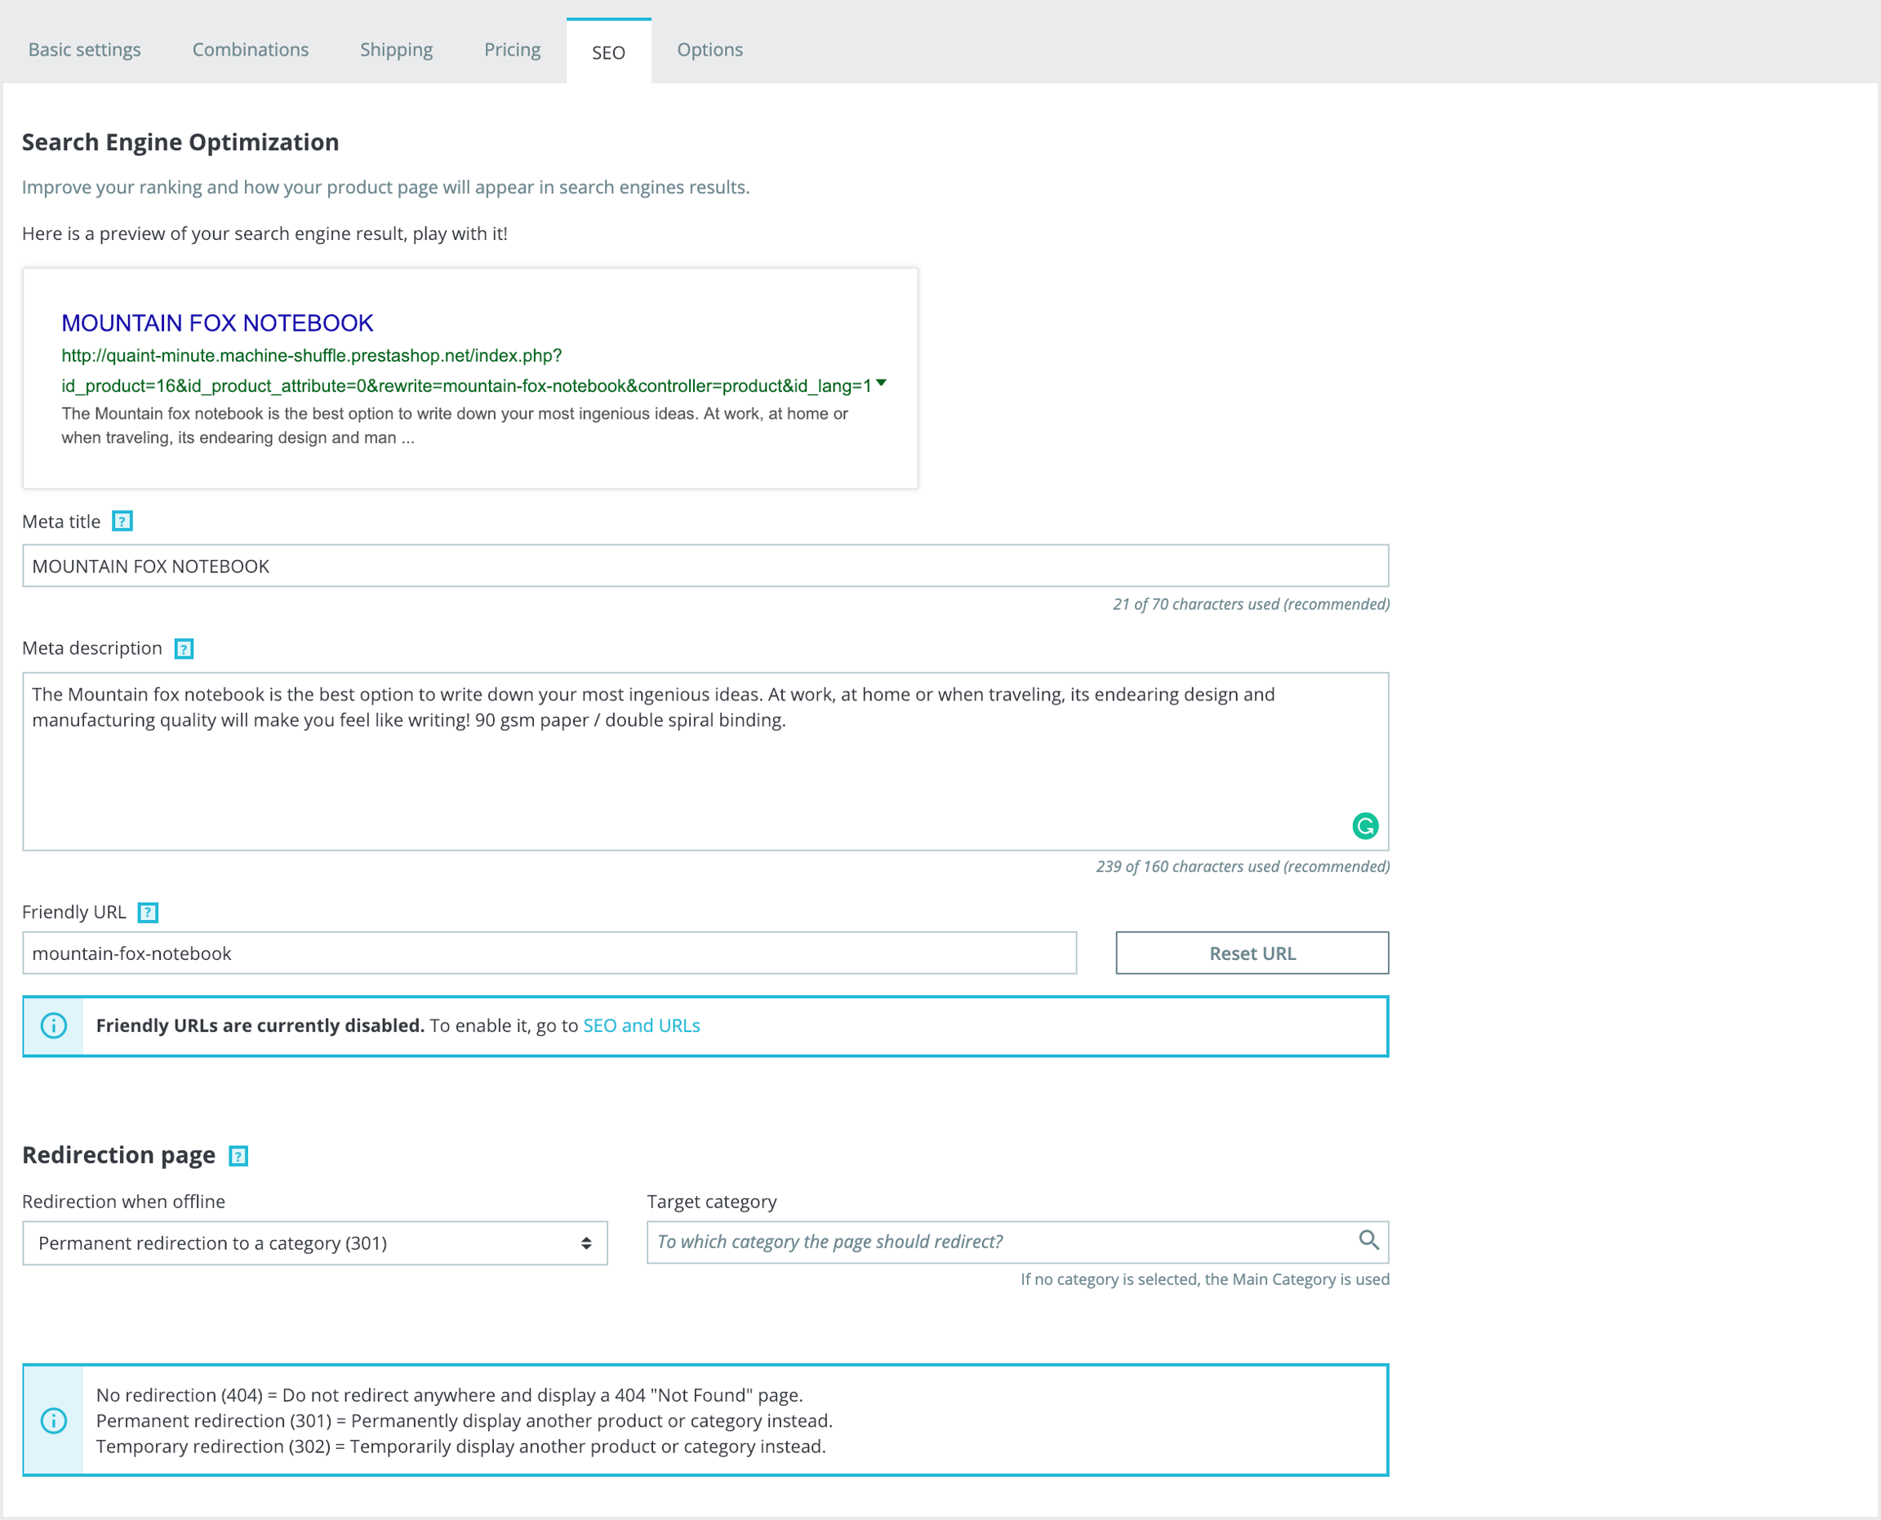Follow the SEO and URLs link
The image size is (1881, 1520).
pyautogui.click(x=641, y=1025)
